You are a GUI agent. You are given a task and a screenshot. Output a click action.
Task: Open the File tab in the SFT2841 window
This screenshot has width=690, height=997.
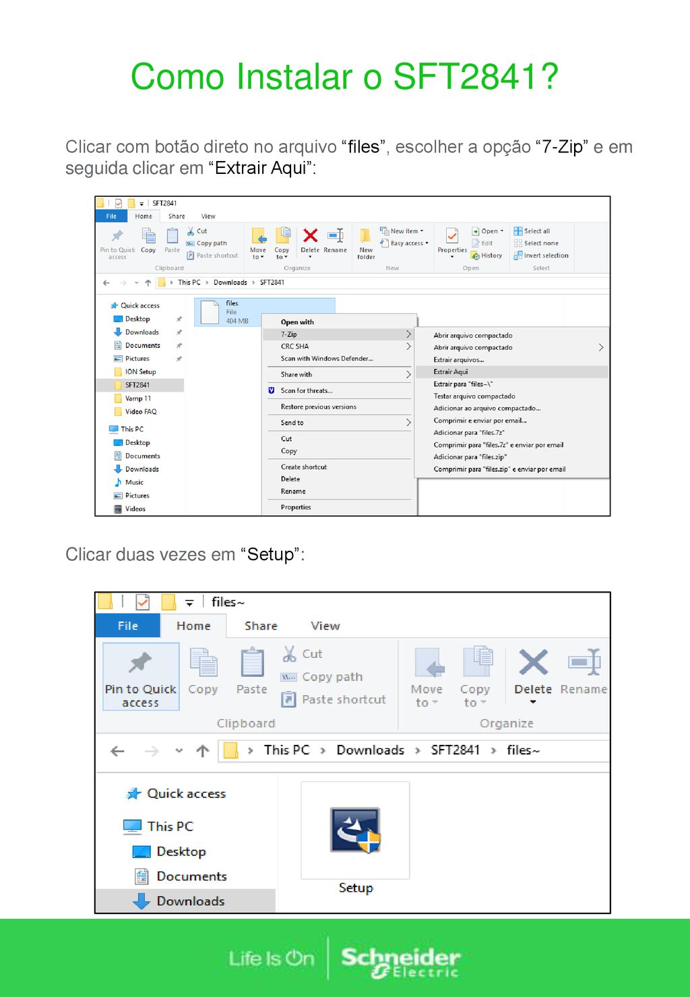[111, 216]
